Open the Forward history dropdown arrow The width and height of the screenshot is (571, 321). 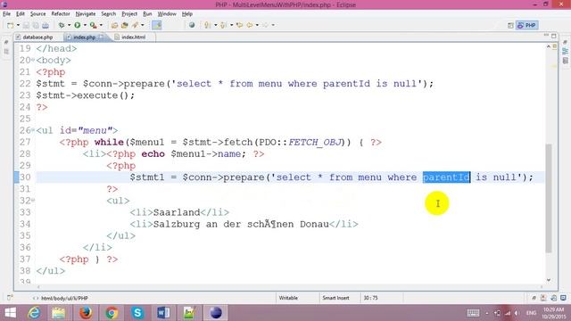273,25
